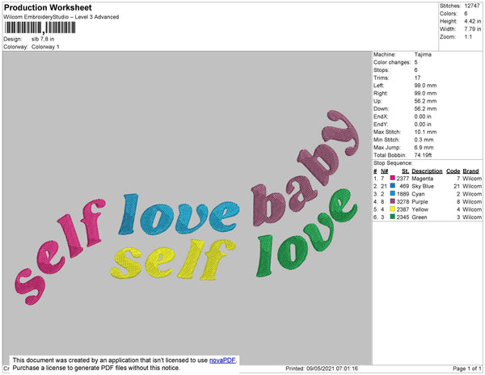Choose the Yellow thread color swatch
485x375 pixels.
393,210
